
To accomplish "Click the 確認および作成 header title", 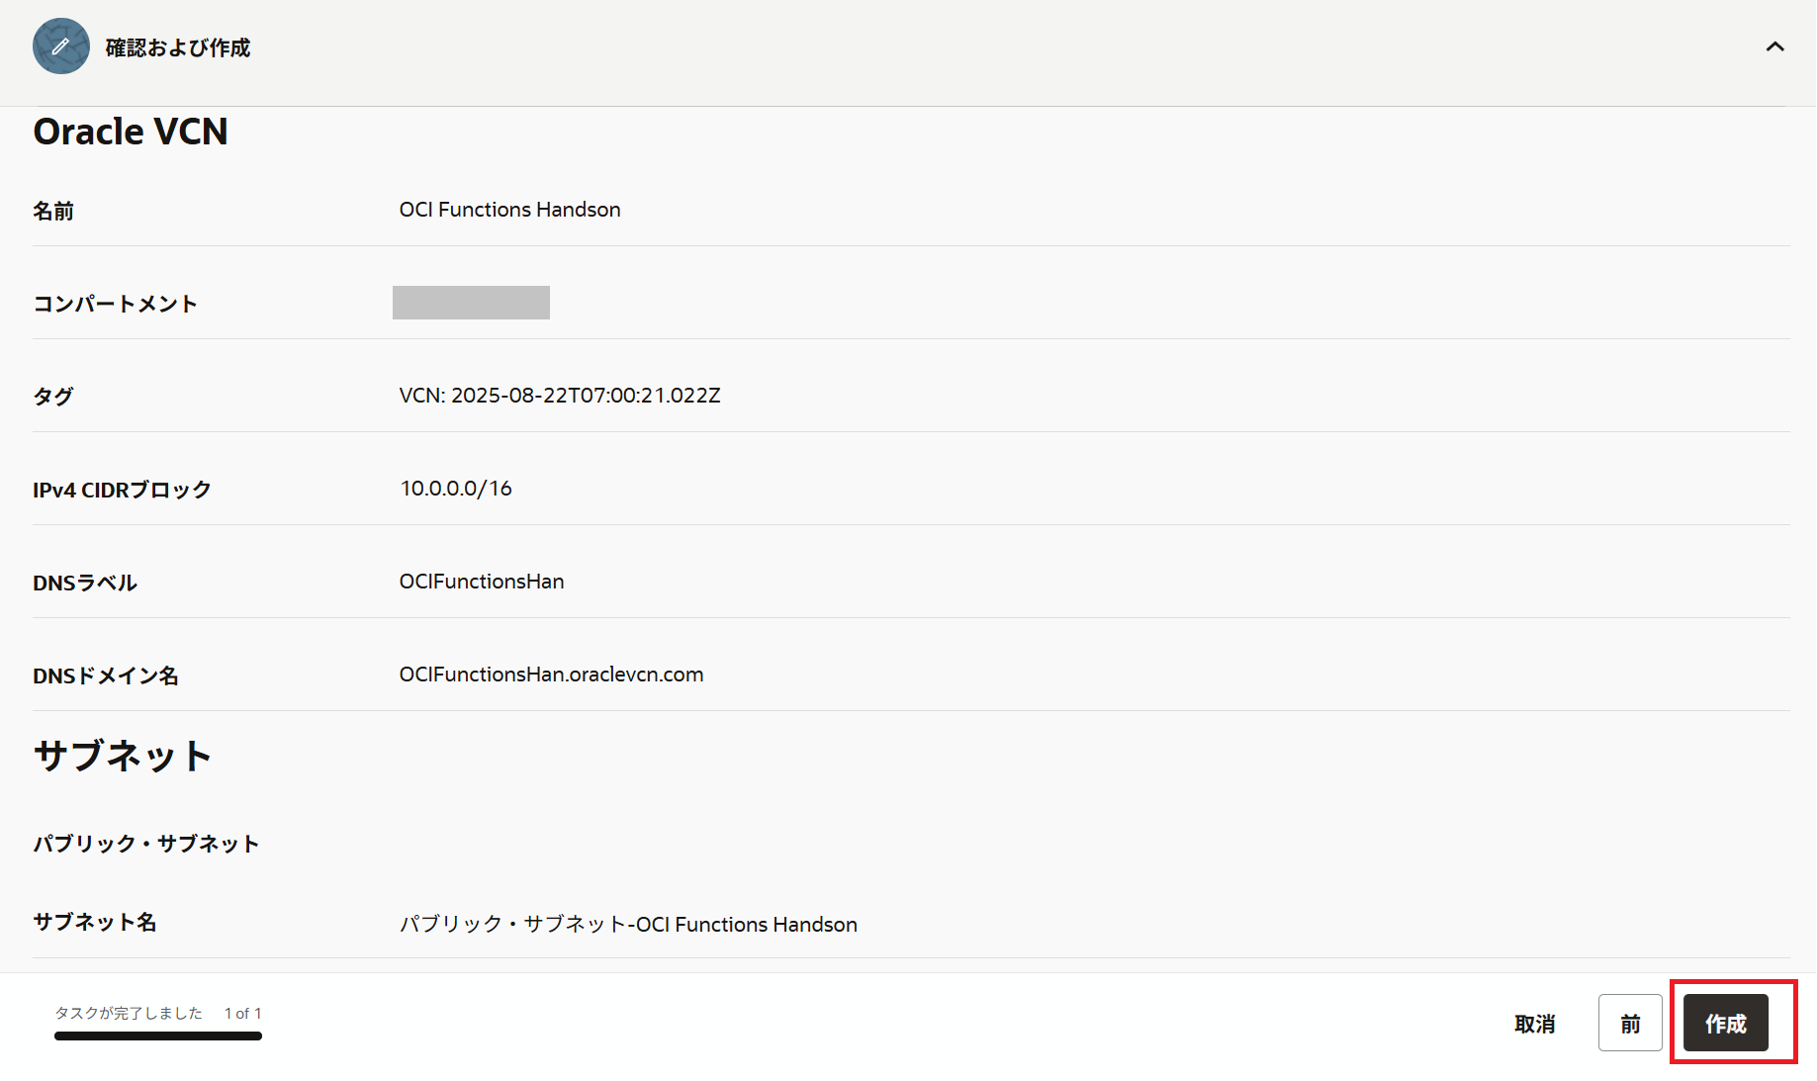I will point(178,47).
